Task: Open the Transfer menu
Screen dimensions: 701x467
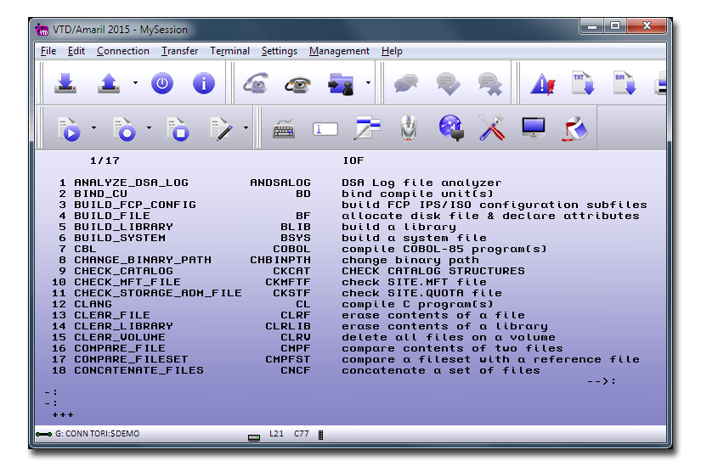Action: (179, 51)
